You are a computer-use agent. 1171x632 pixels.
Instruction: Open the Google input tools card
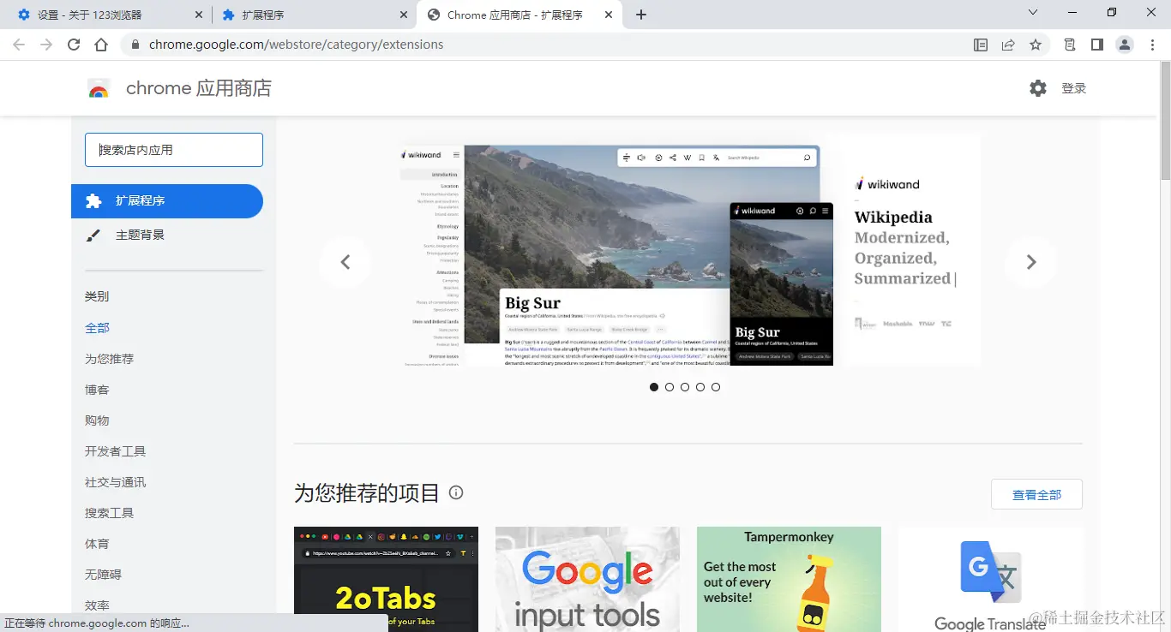587,580
